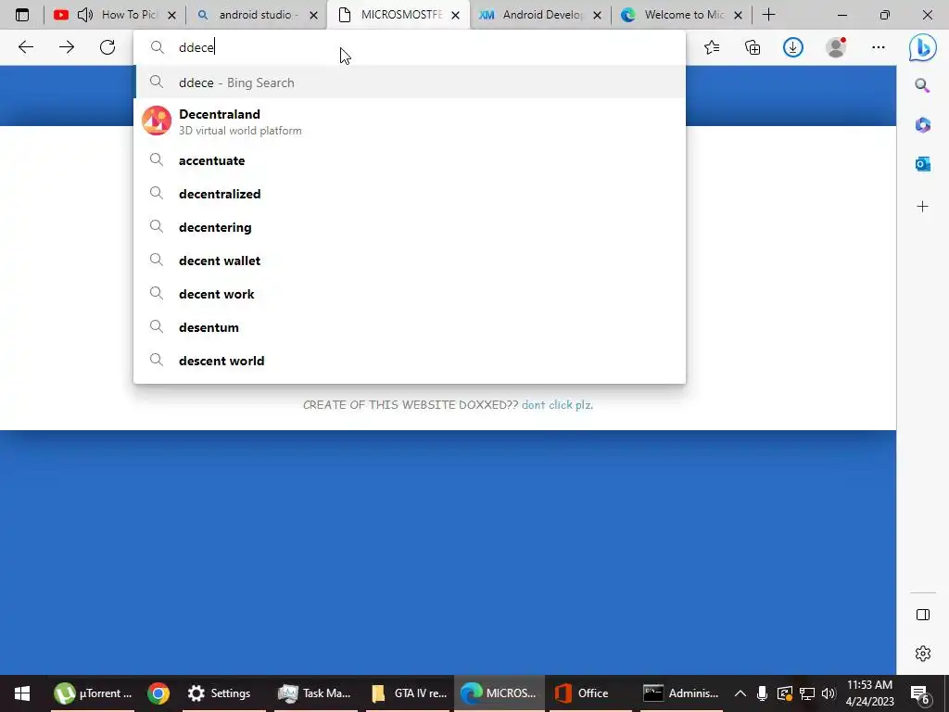This screenshot has height=712, width=949.
Task: Launch Chrome from the taskbar
Action: point(158,693)
